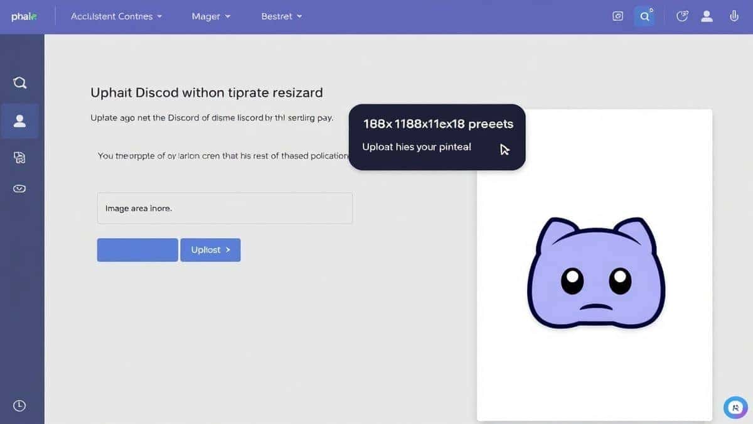Click the sad purple Discord mascot image
Image resolution: width=753 pixels, height=424 pixels.
(x=595, y=273)
